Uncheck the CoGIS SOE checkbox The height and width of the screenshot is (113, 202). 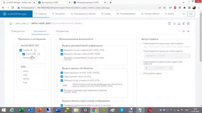(24, 54)
